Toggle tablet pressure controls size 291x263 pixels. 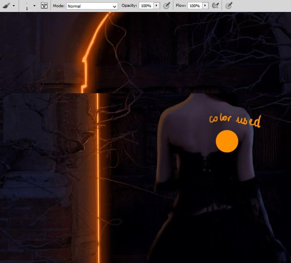229,6
